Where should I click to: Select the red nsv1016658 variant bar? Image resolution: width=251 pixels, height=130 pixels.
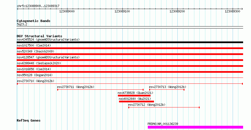(130, 72)
